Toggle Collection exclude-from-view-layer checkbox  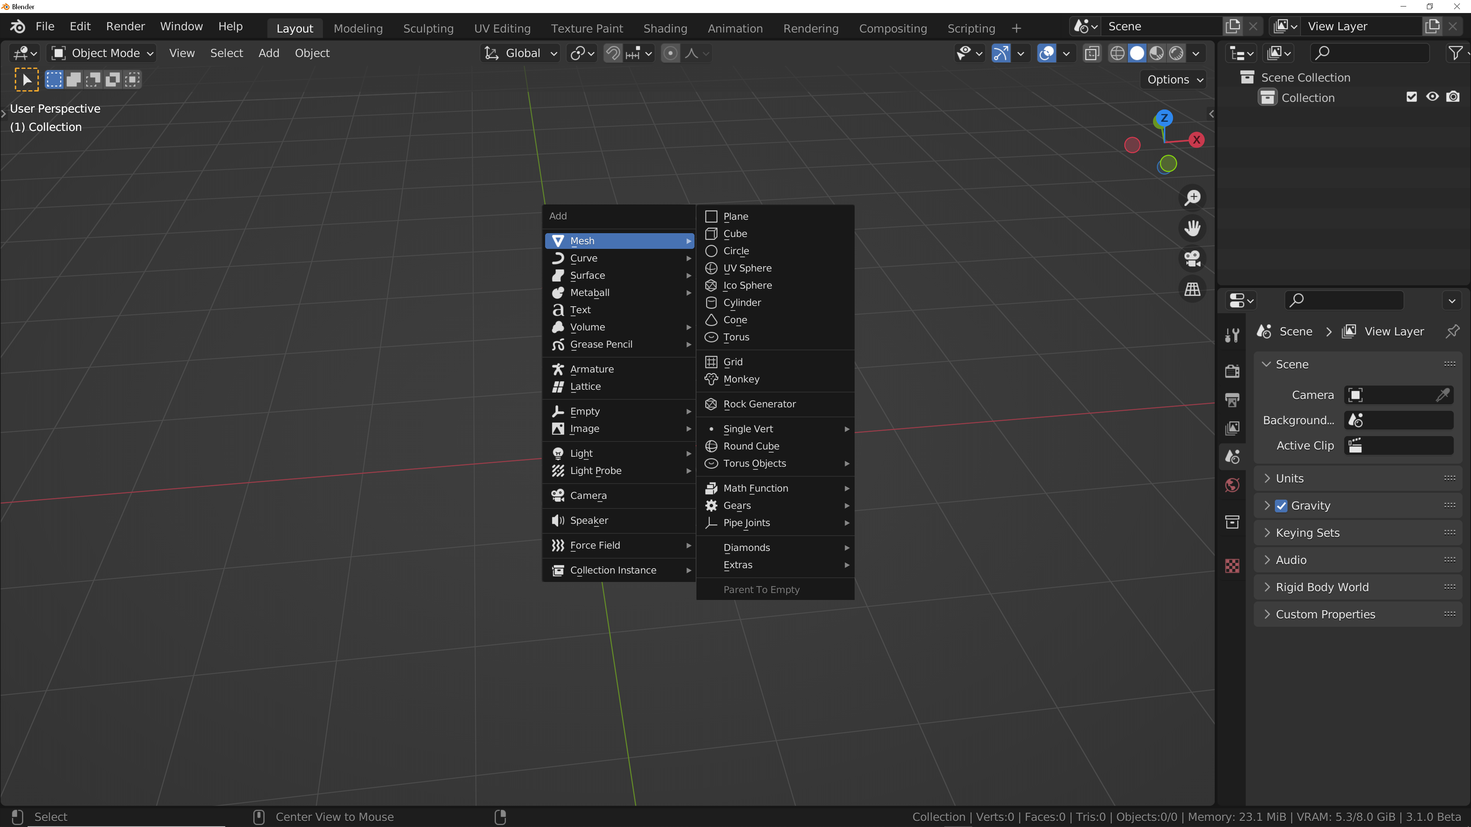(1412, 97)
